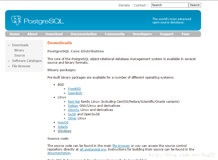Select Downloads in the sidebar
This screenshot has width=218, height=160.
pos(20,45)
